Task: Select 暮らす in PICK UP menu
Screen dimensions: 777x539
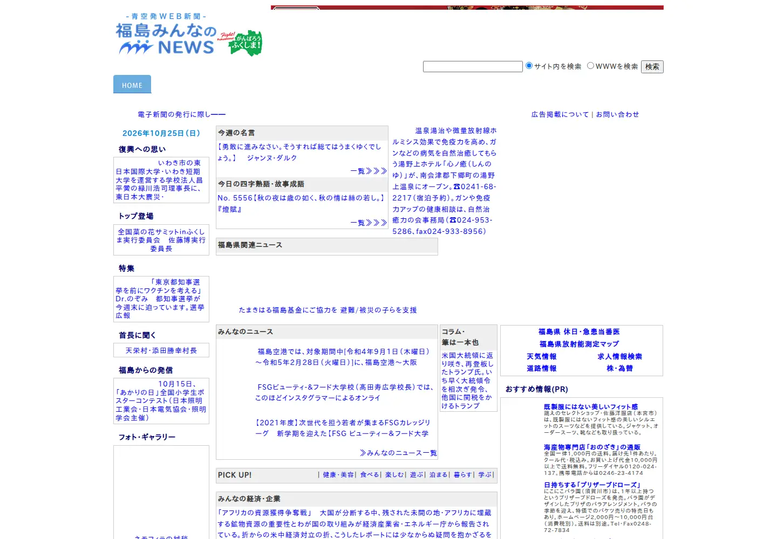Action: (x=463, y=475)
